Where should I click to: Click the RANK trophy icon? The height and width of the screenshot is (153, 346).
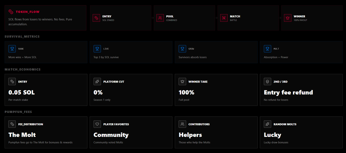click(x=12, y=49)
